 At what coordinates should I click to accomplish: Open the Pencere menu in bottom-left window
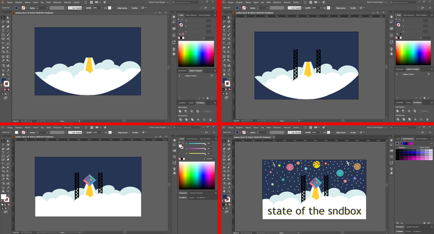point(68,127)
